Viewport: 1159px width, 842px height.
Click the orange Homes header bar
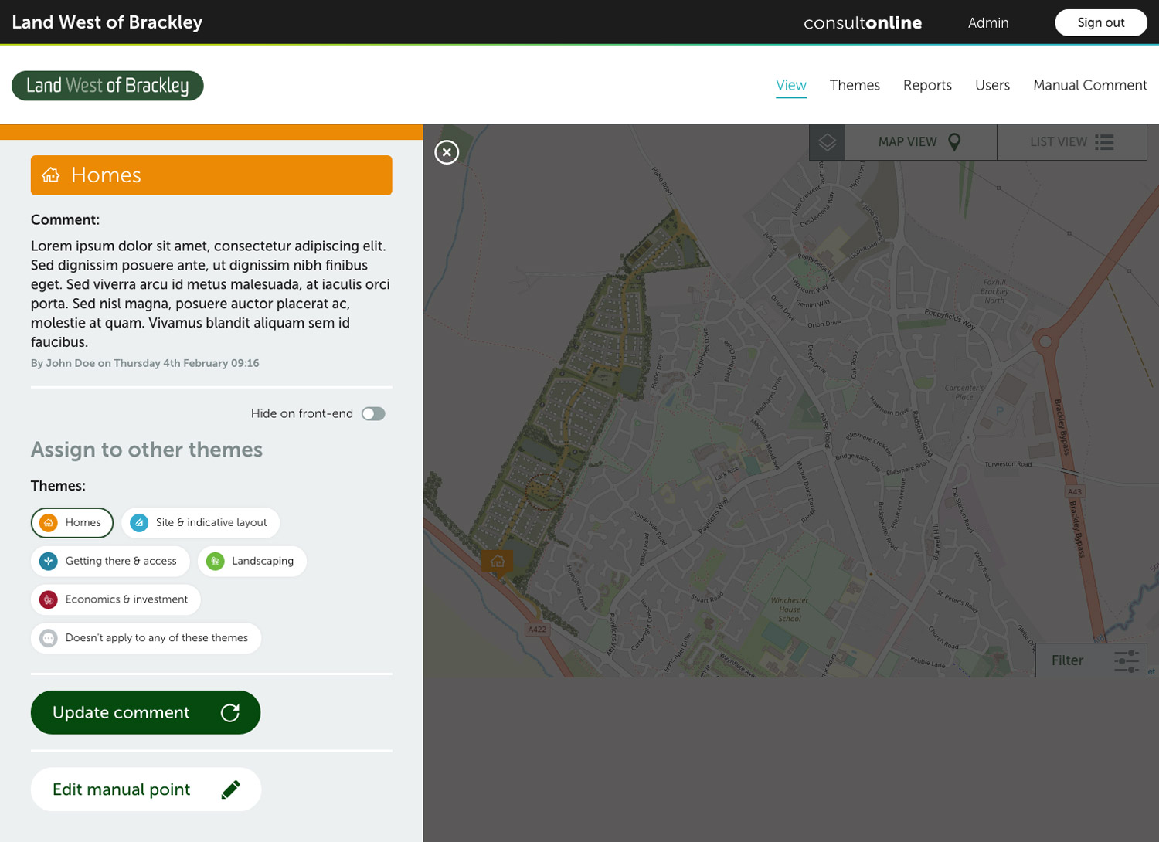(212, 175)
